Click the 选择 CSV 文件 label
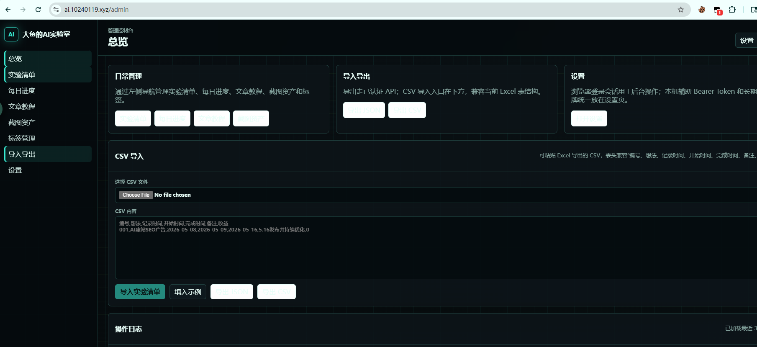This screenshot has width=757, height=347. coord(131,182)
